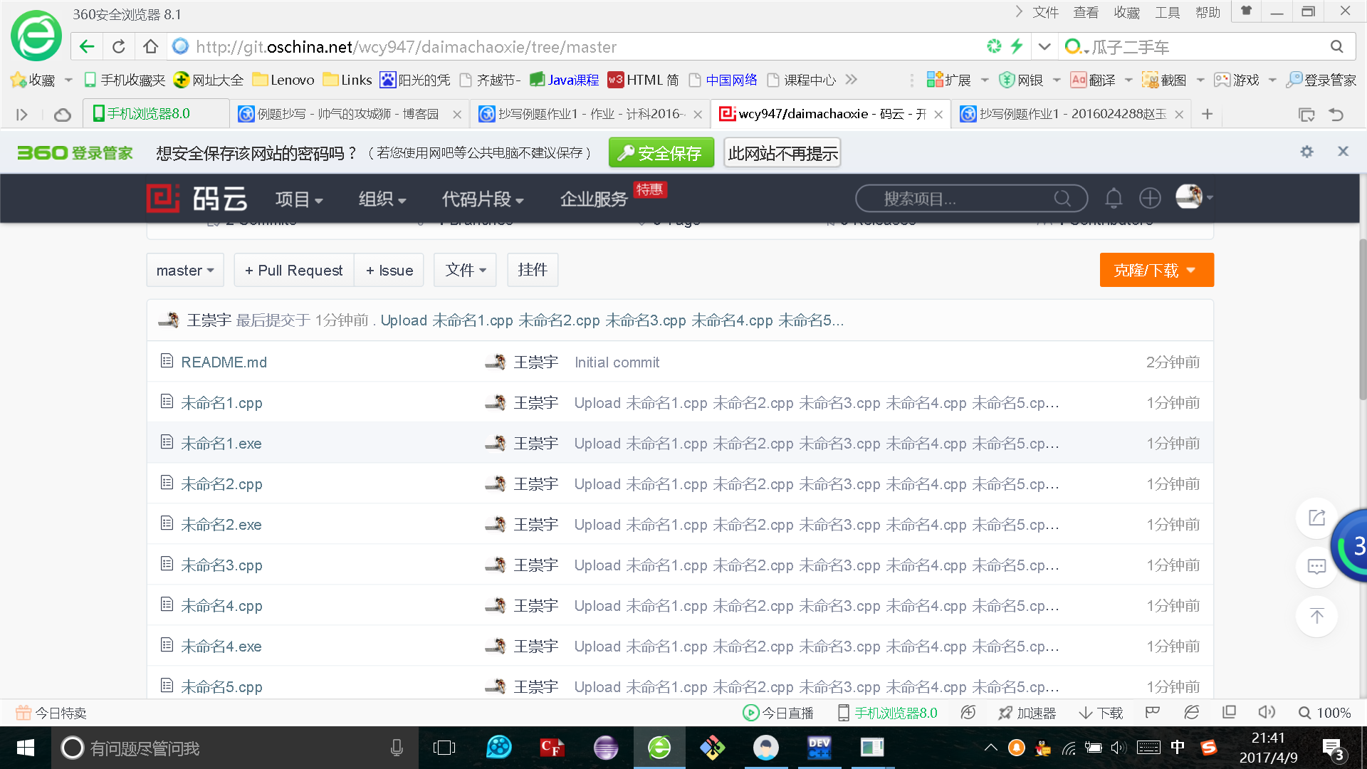Click the restore closed tab undo icon
Viewport: 1367px width, 769px height.
[1336, 114]
